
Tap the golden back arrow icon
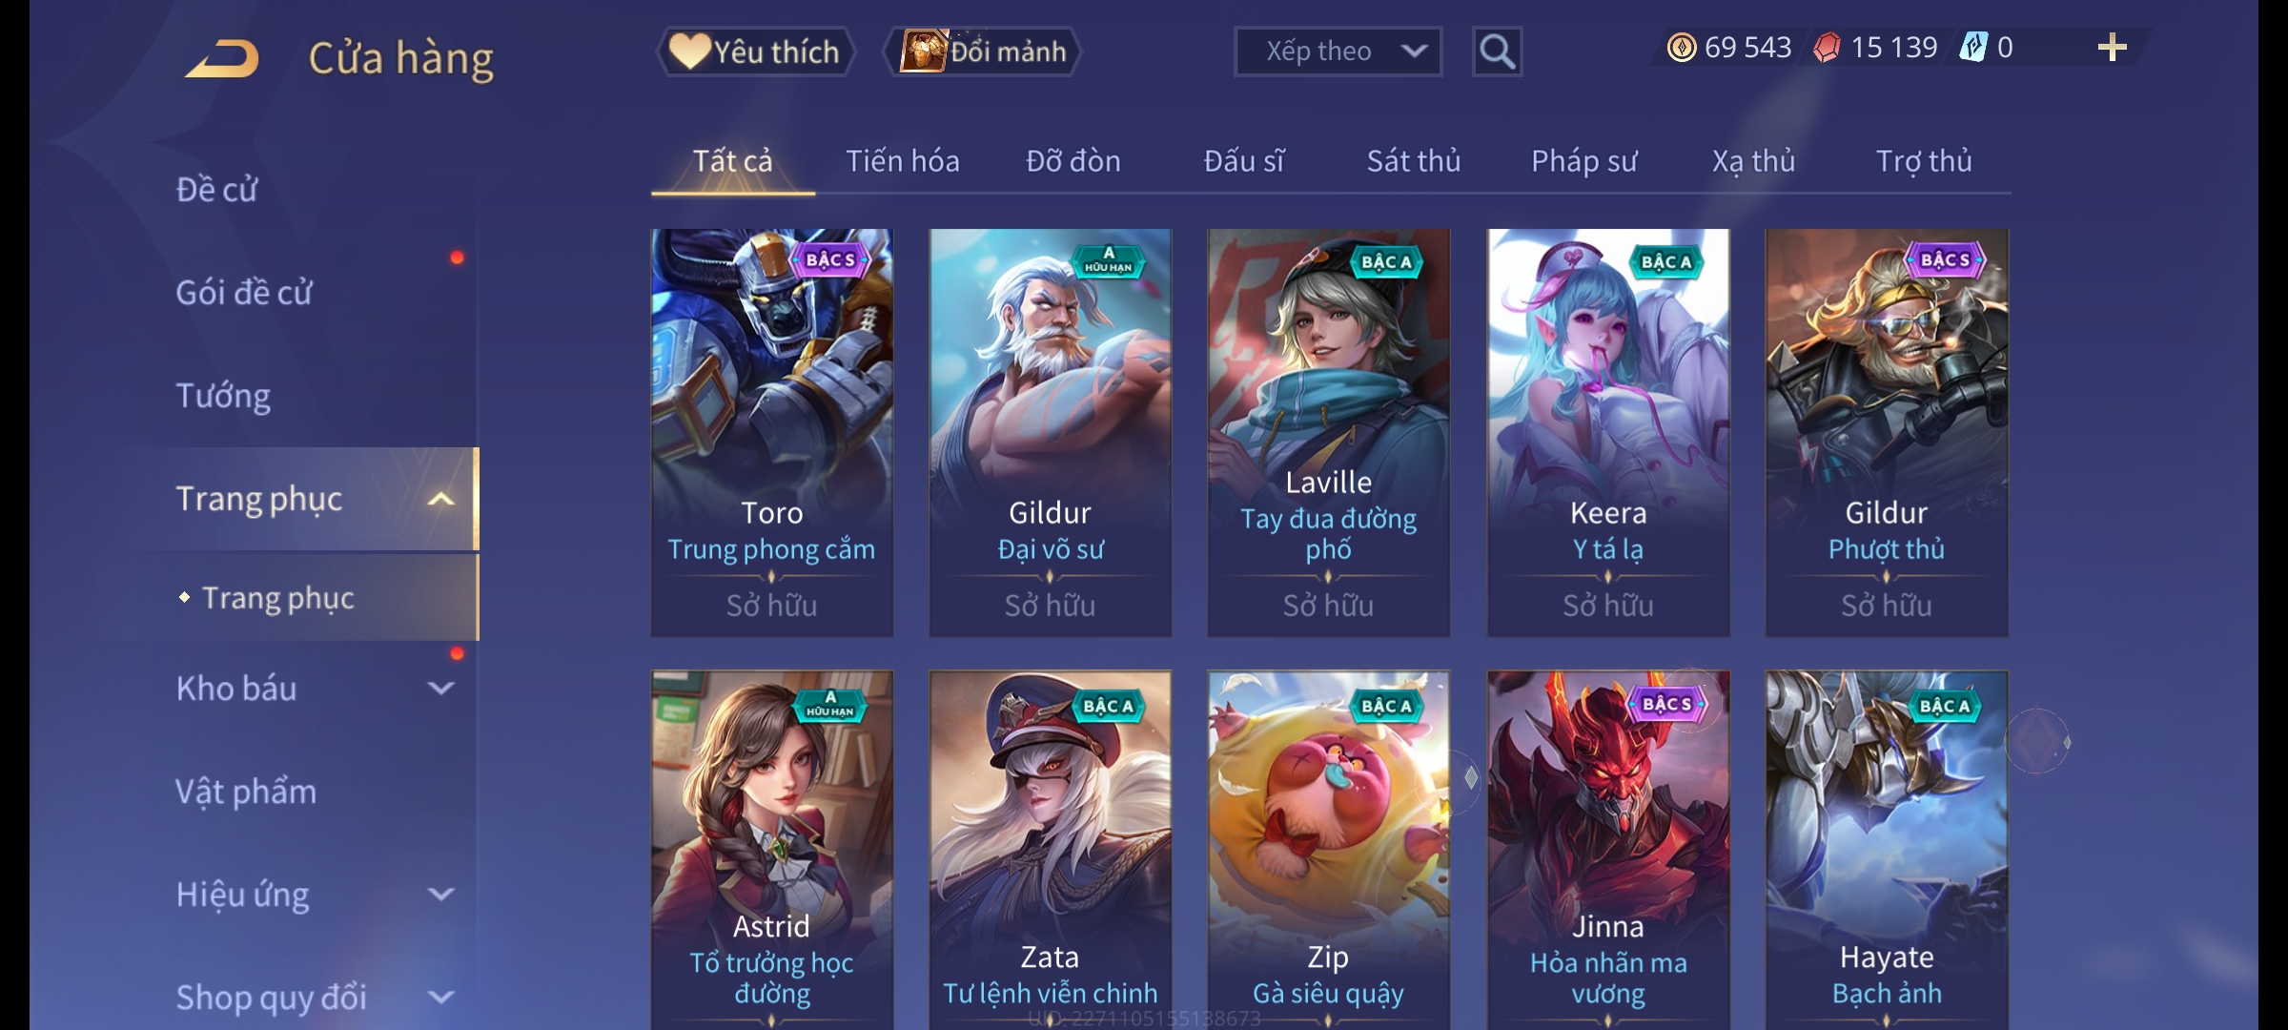point(223,58)
